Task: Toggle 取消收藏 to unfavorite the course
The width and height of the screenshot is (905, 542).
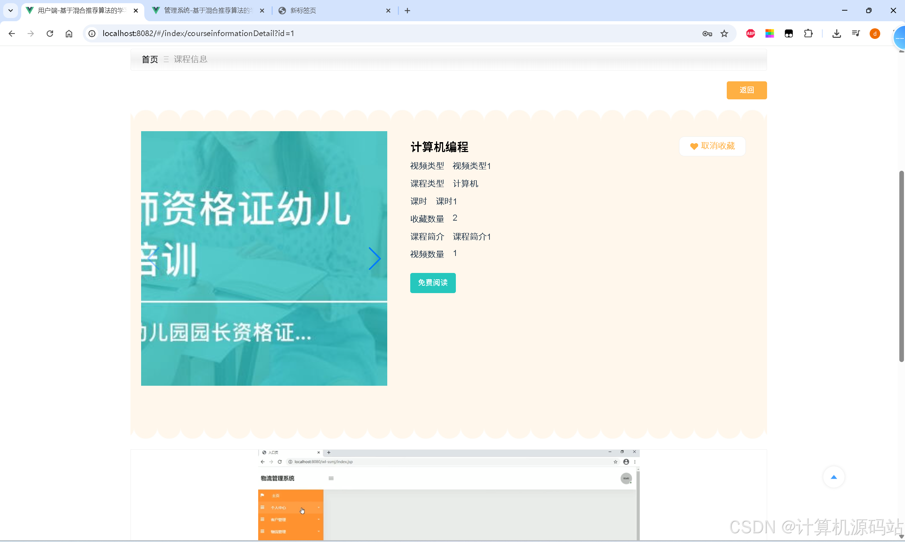Action: coord(712,146)
